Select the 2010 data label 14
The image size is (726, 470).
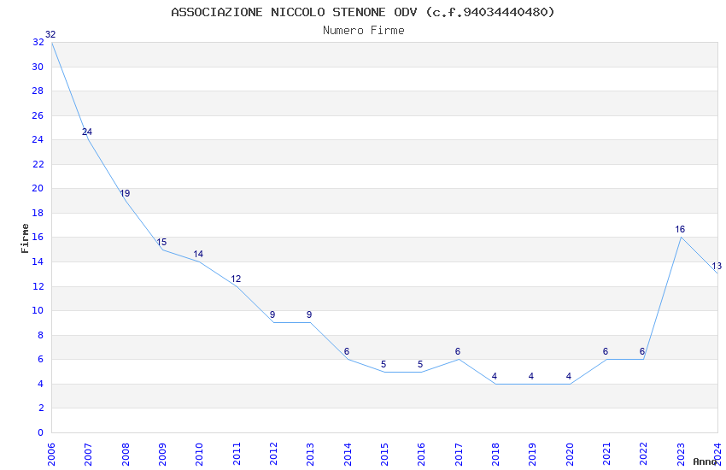pyautogui.click(x=198, y=254)
